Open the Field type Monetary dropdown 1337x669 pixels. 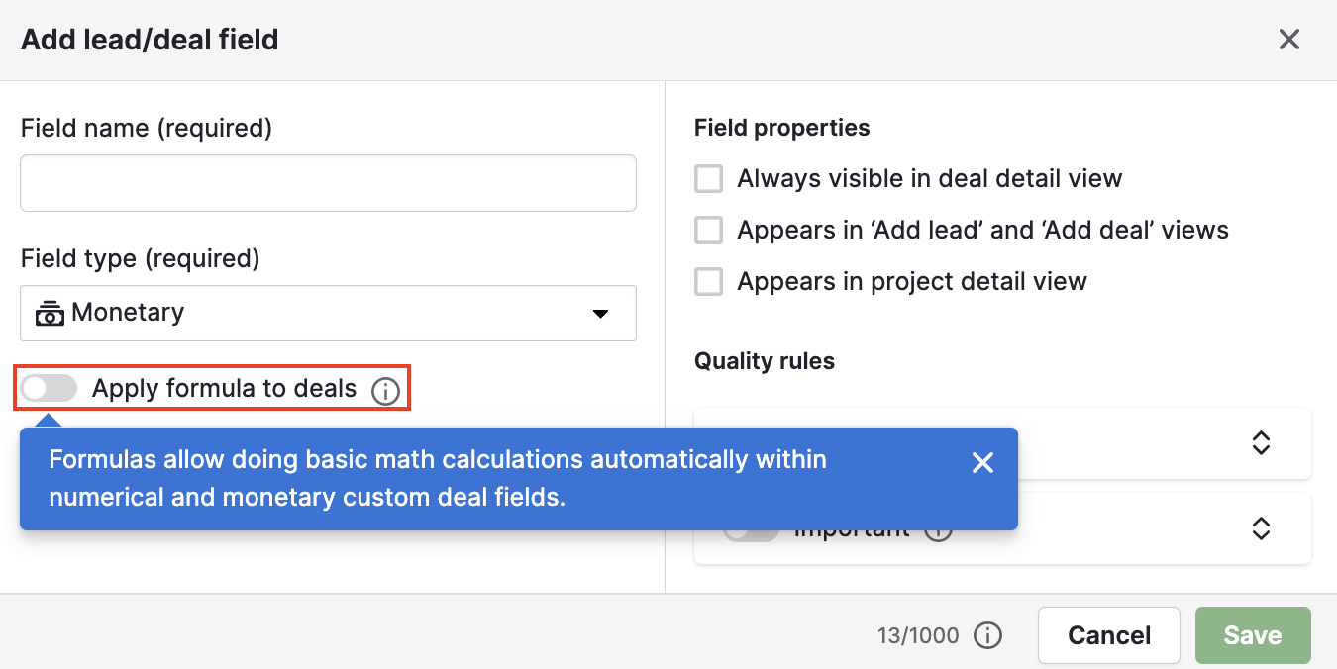tap(328, 313)
